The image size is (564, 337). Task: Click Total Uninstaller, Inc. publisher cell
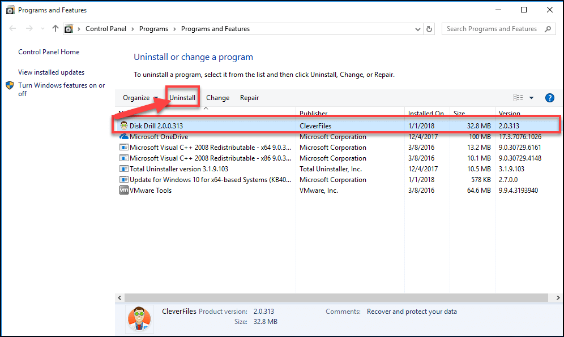(x=331, y=169)
